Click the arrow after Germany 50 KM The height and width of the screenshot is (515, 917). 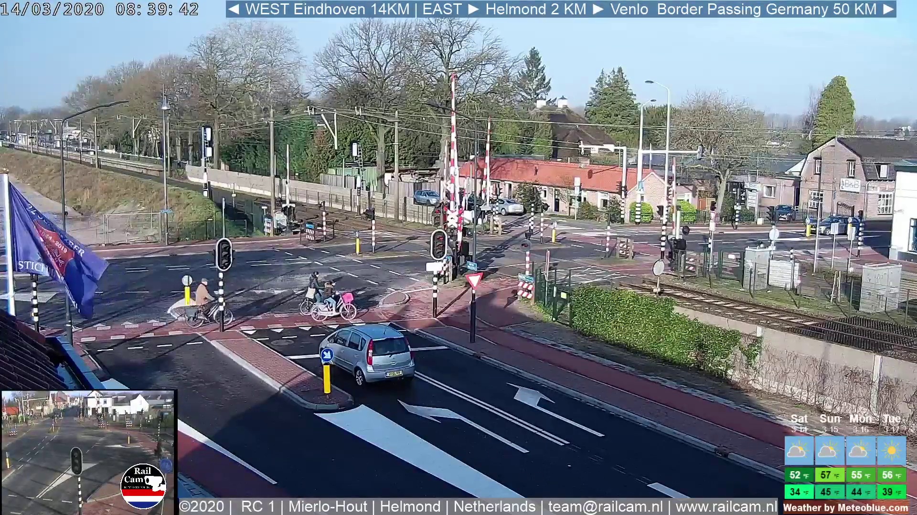coord(888,9)
